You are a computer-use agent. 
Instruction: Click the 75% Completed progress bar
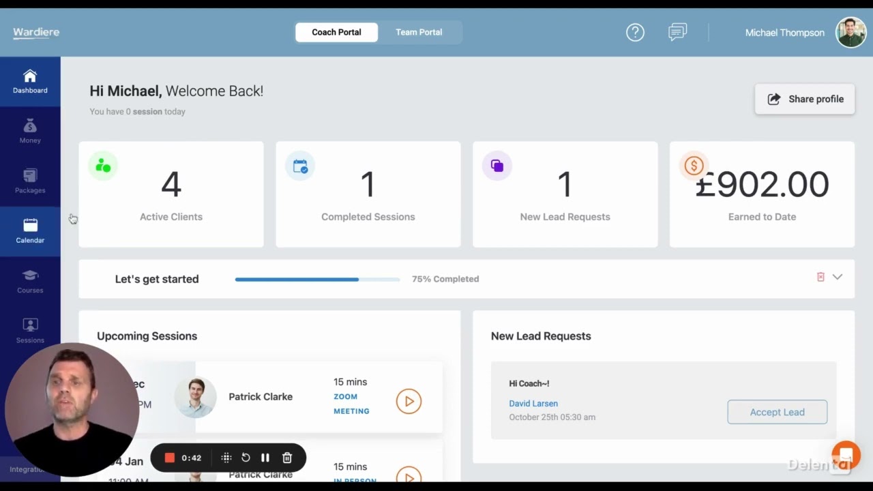[317, 279]
